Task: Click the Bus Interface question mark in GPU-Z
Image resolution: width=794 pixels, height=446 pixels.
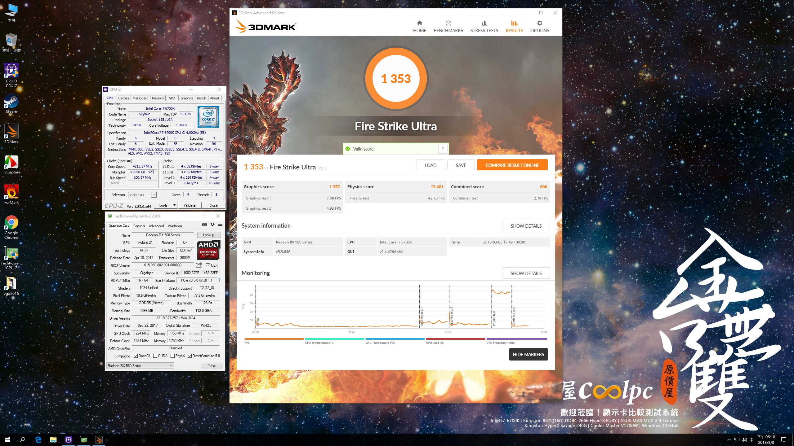Action: (x=219, y=280)
